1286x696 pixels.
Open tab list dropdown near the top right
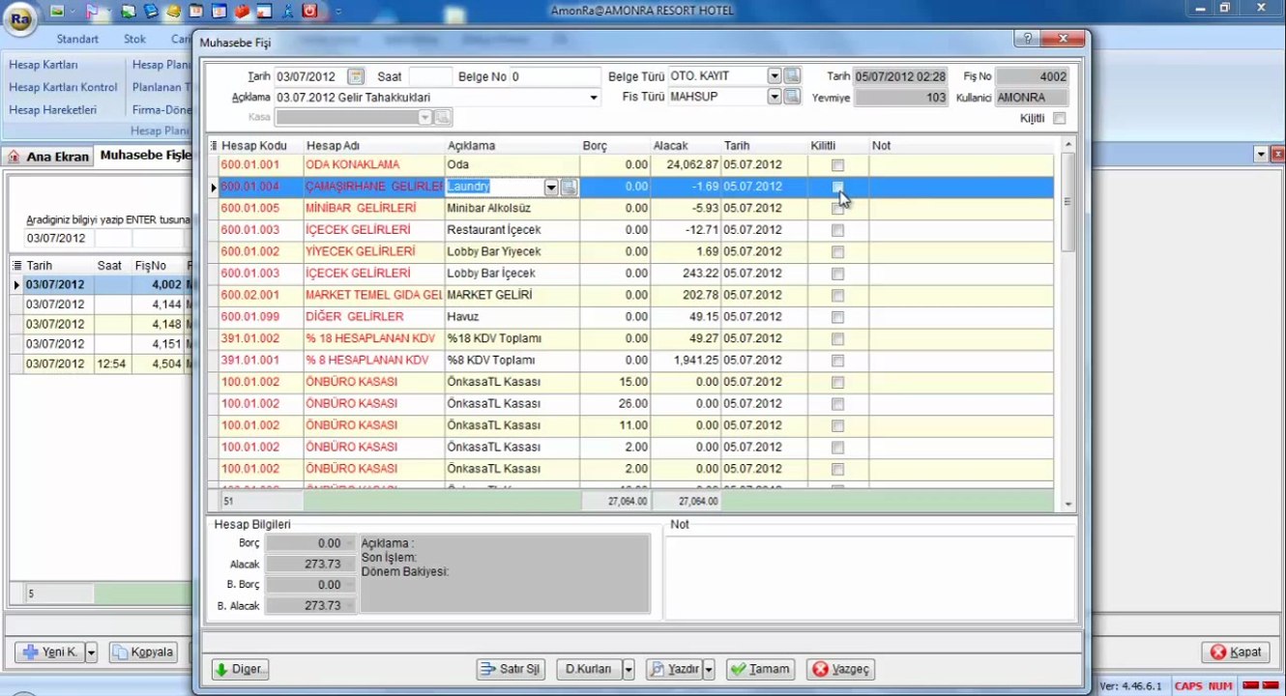tap(1261, 155)
